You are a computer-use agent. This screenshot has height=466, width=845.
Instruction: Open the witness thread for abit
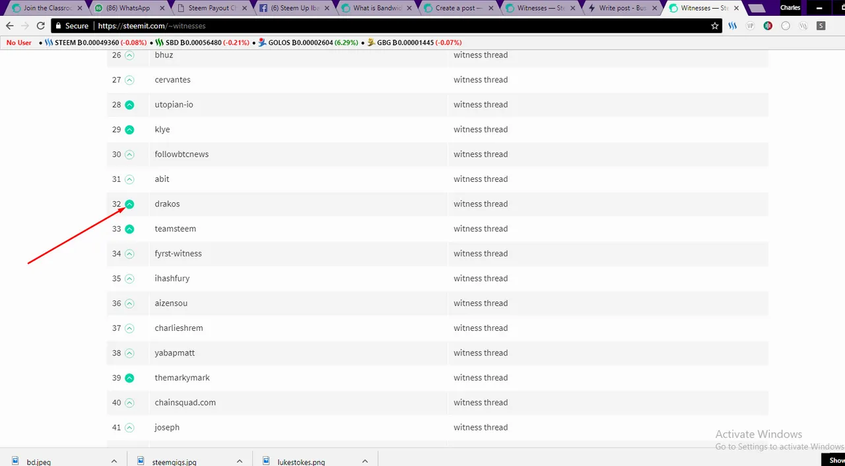coord(481,179)
